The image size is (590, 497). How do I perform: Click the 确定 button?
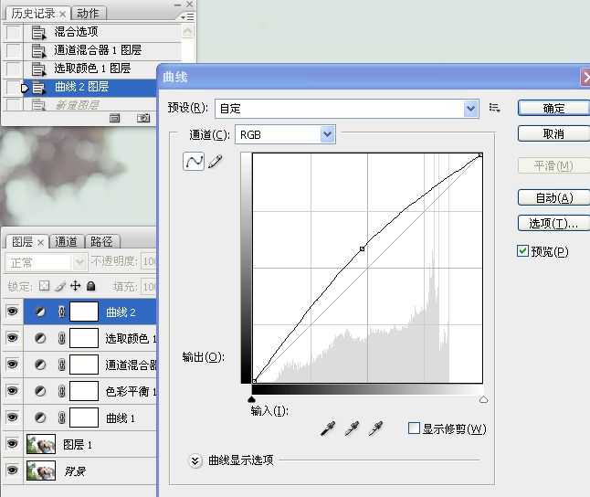(x=553, y=109)
